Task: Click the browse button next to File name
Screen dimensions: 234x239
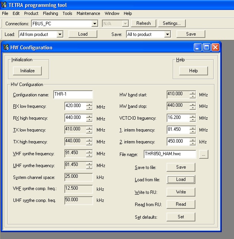Action: point(203,154)
